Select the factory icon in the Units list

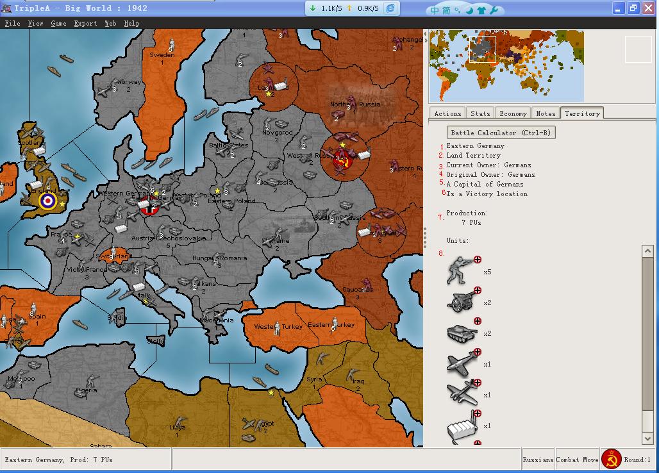[462, 426]
